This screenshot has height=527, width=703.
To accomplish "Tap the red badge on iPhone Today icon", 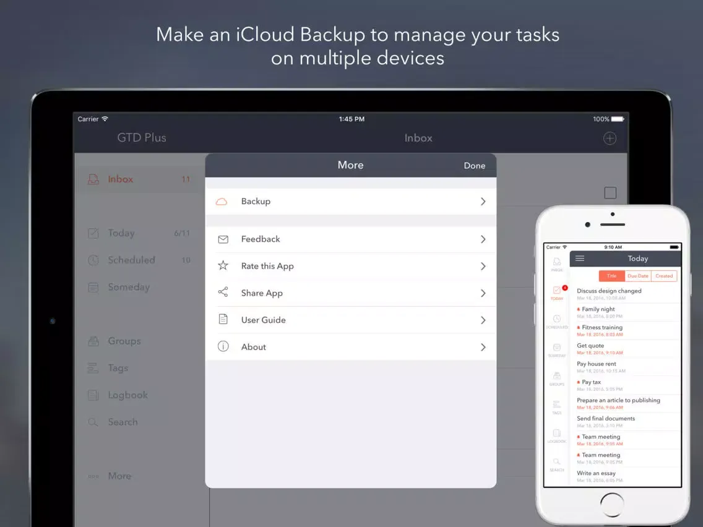I will point(565,288).
